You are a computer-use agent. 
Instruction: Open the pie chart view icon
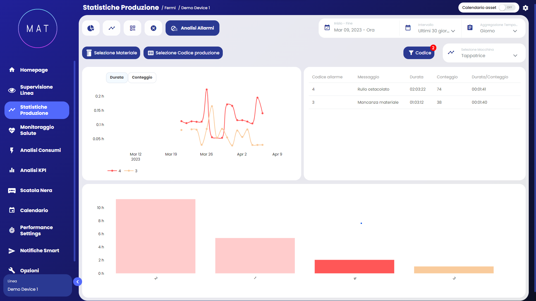(91, 28)
